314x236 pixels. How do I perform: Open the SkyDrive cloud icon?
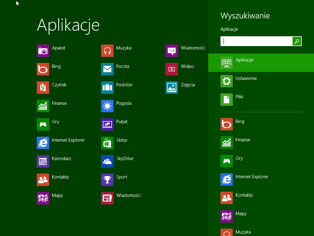point(107,161)
